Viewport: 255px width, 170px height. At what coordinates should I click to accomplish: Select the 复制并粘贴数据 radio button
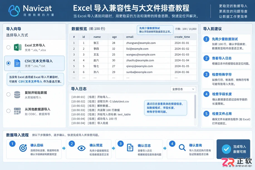[8, 94]
